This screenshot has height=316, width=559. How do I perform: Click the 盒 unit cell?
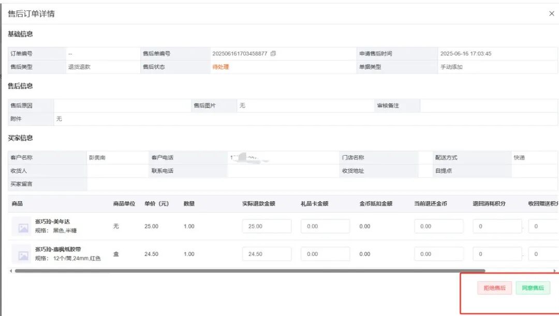pos(116,254)
